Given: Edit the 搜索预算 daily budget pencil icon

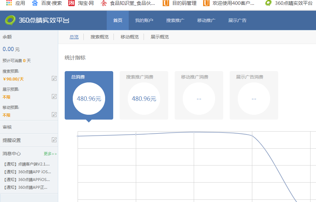Looking at the screenshot, I should point(54,78).
